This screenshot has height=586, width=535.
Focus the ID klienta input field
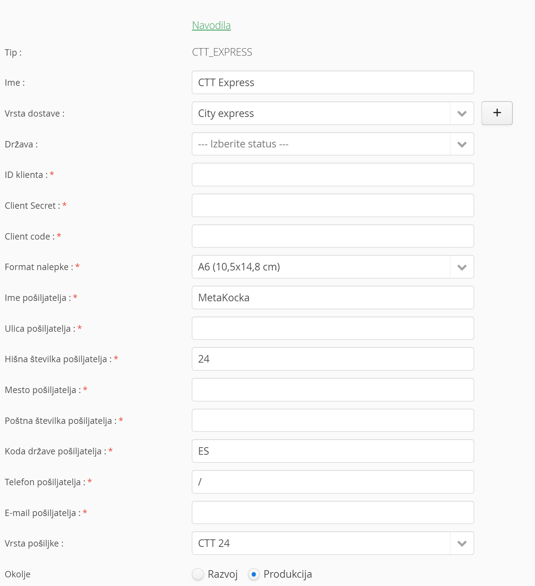pyautogui.click(x=333, y=175)
